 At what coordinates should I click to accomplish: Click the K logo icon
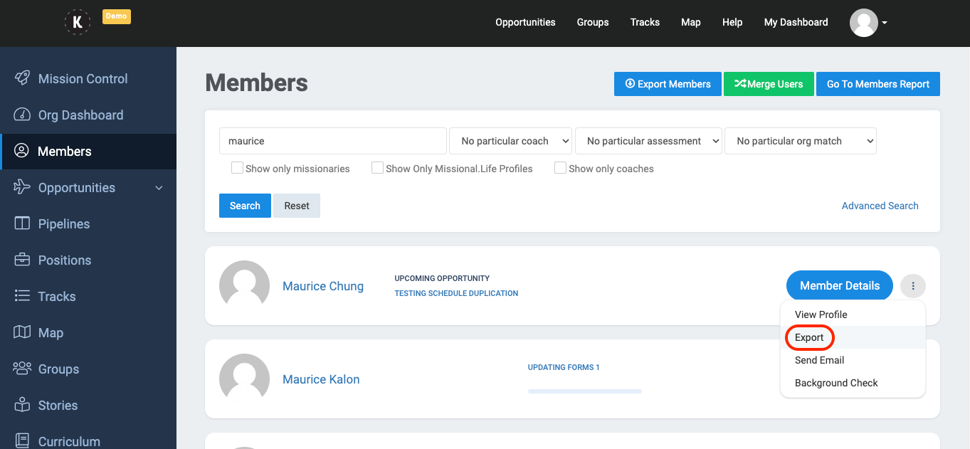point(78,22)
